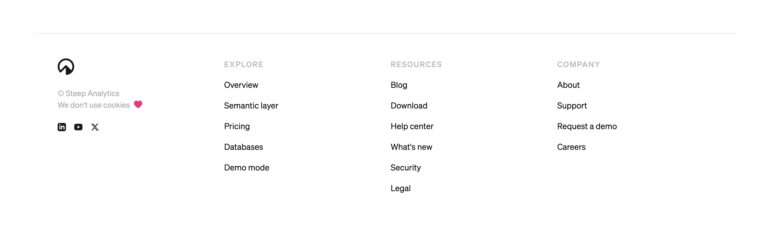Try the Demo mode link

pyautogui.click(x=246, y=168)
